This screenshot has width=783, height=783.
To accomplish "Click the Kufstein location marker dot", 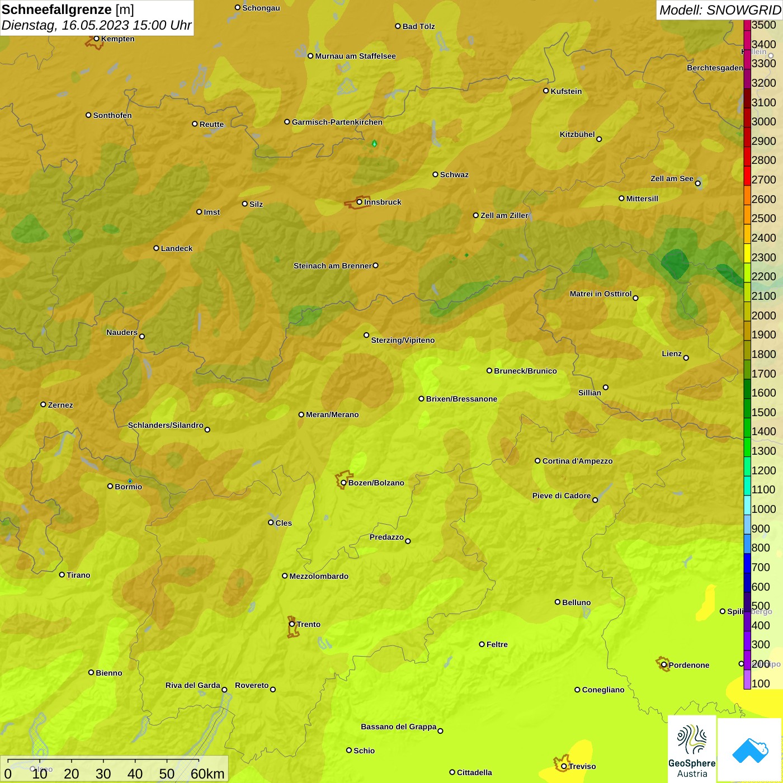I will tap(546, 91).
